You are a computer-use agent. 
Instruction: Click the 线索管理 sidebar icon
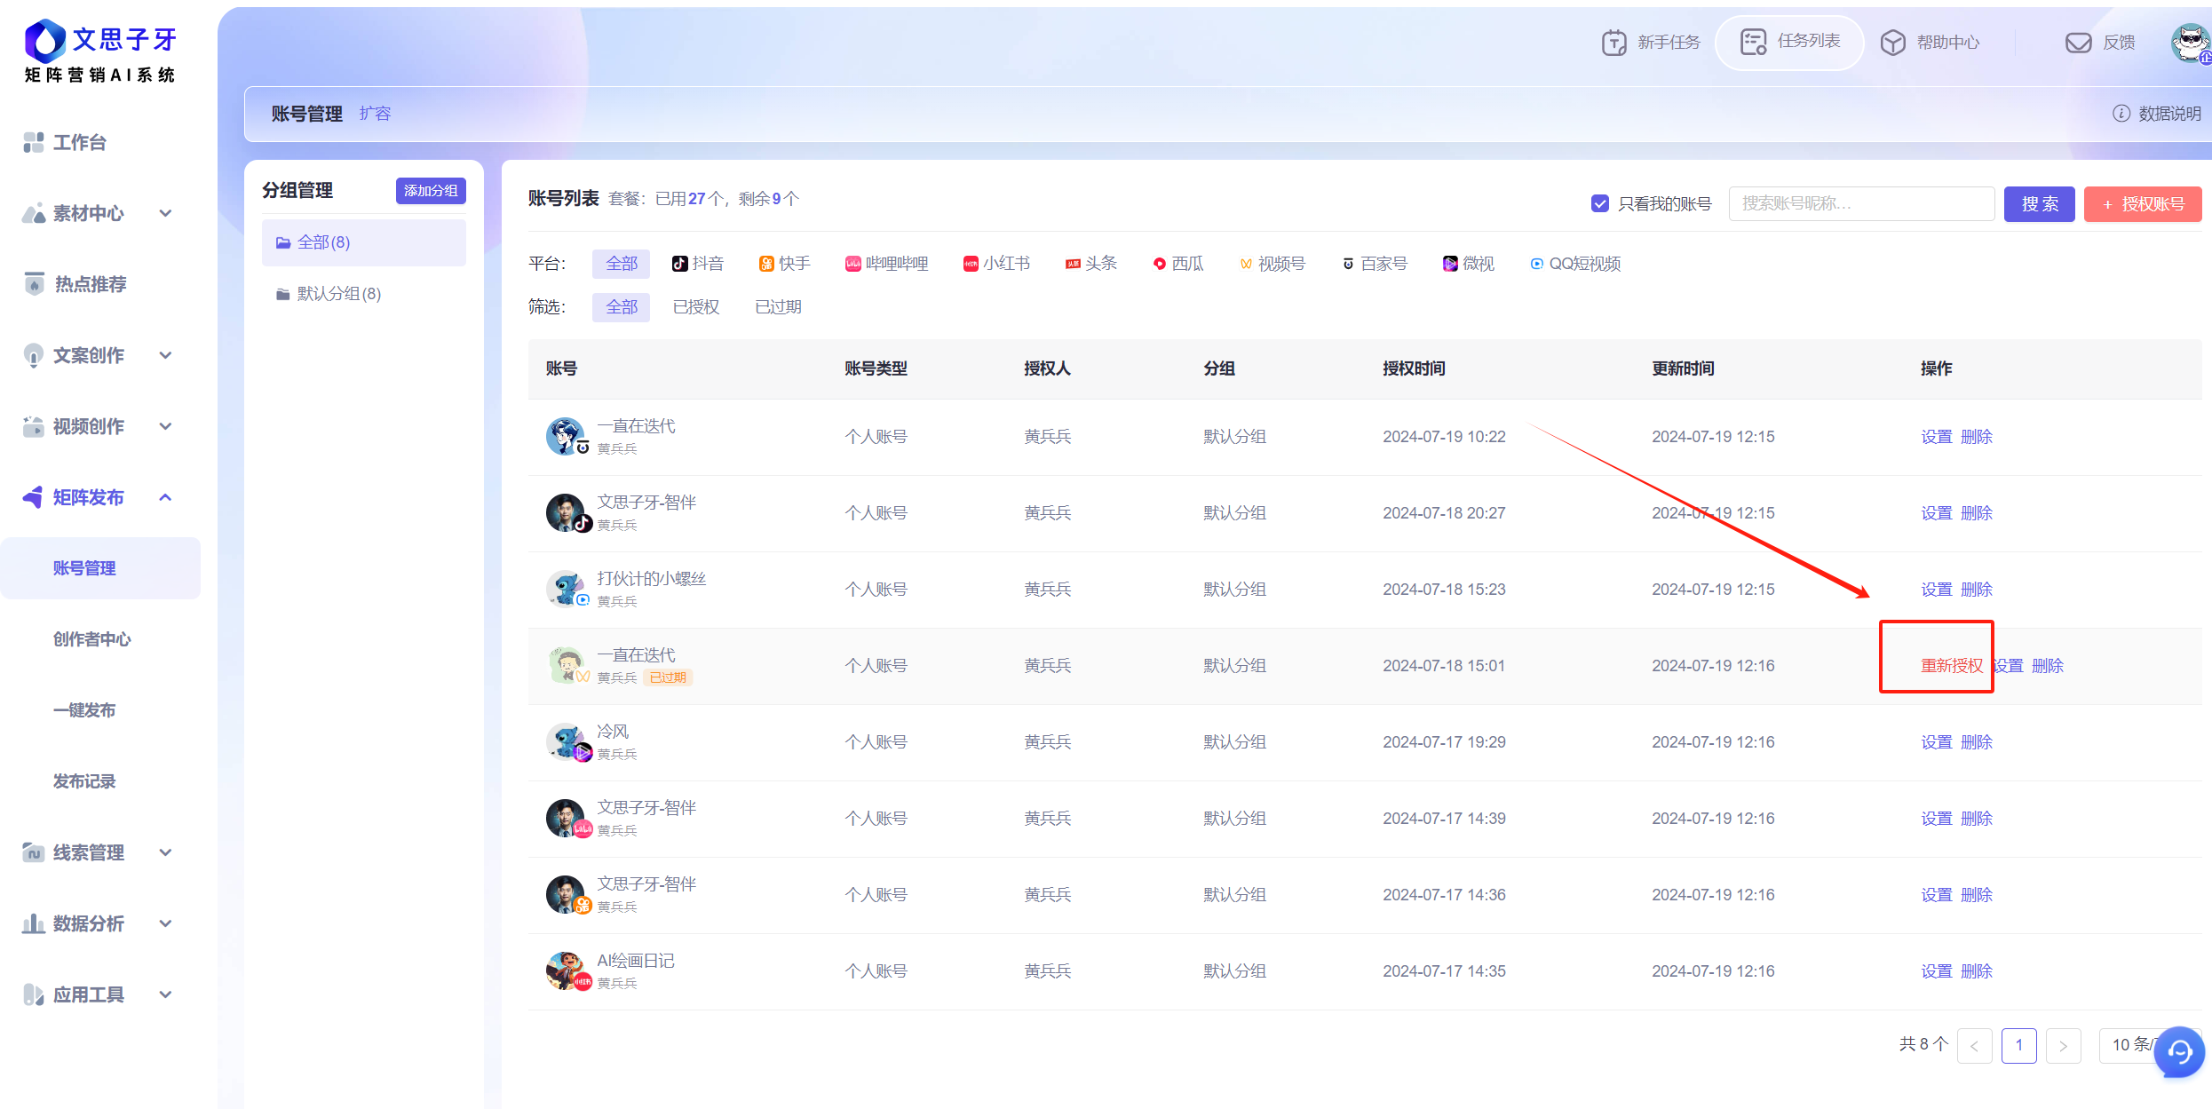pyautogui.click(x=34, y=852)
